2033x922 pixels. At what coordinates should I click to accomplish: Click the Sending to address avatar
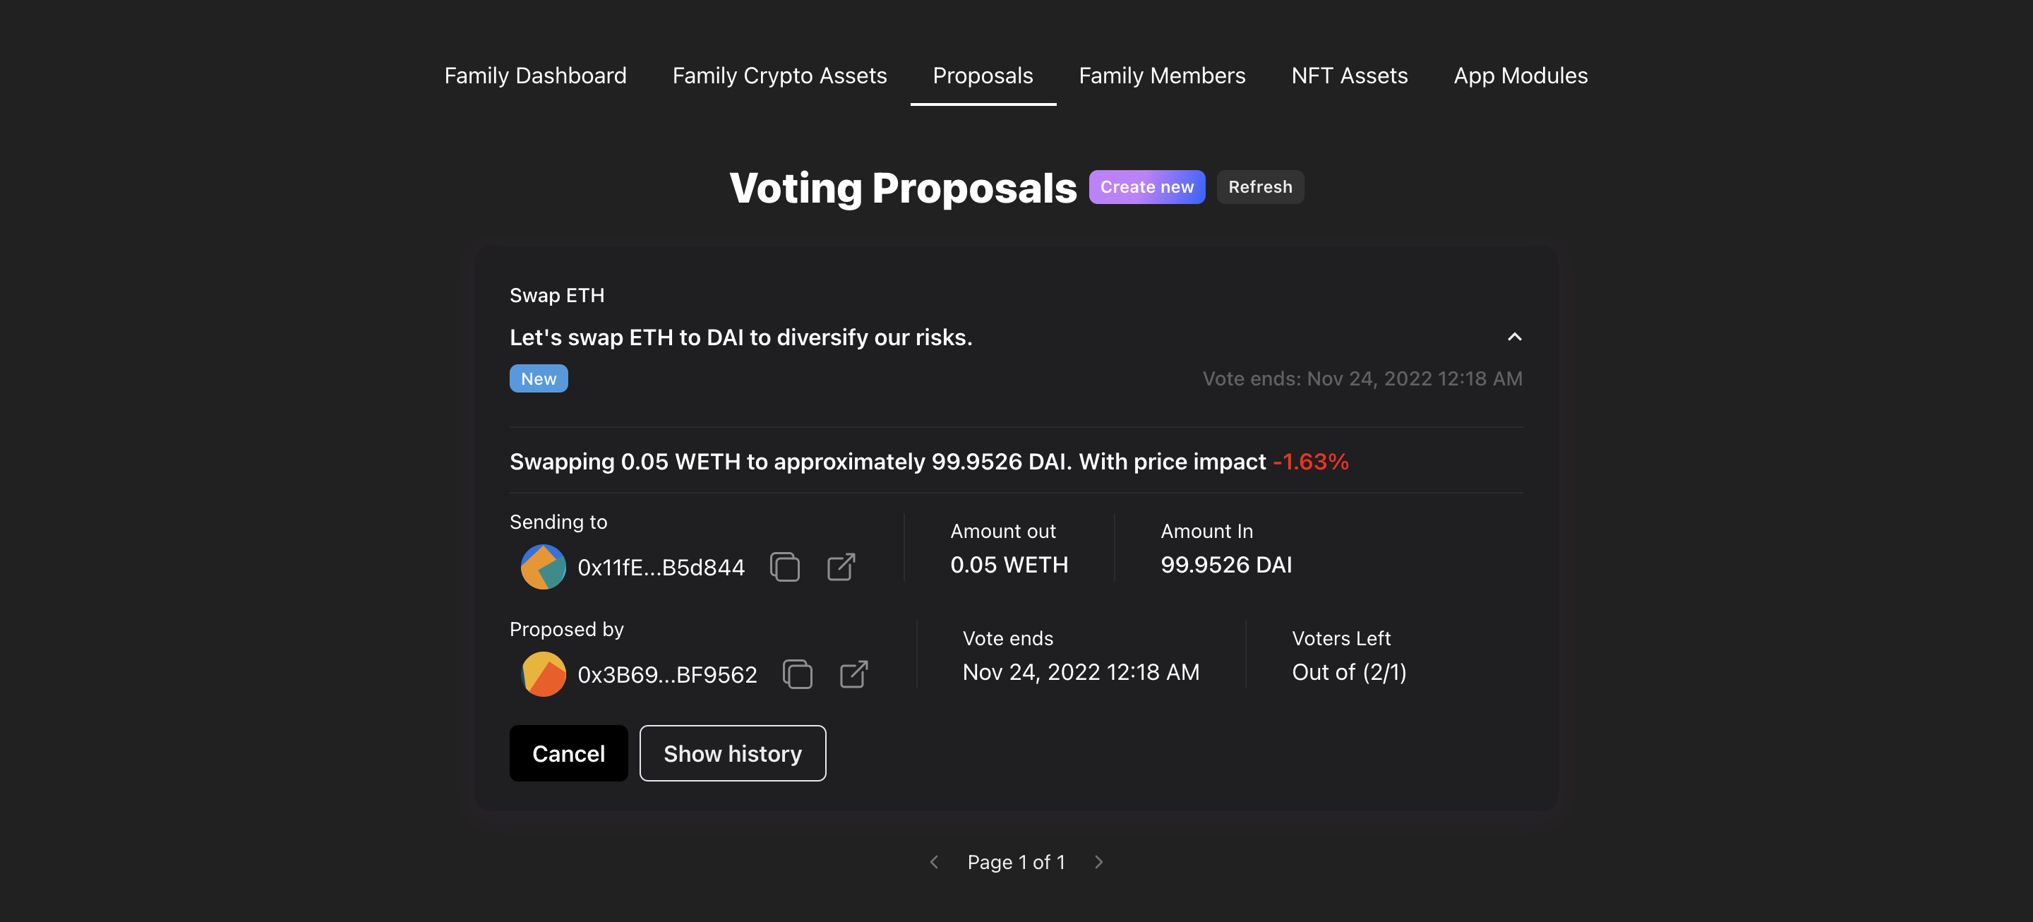[x=543, y=567]
